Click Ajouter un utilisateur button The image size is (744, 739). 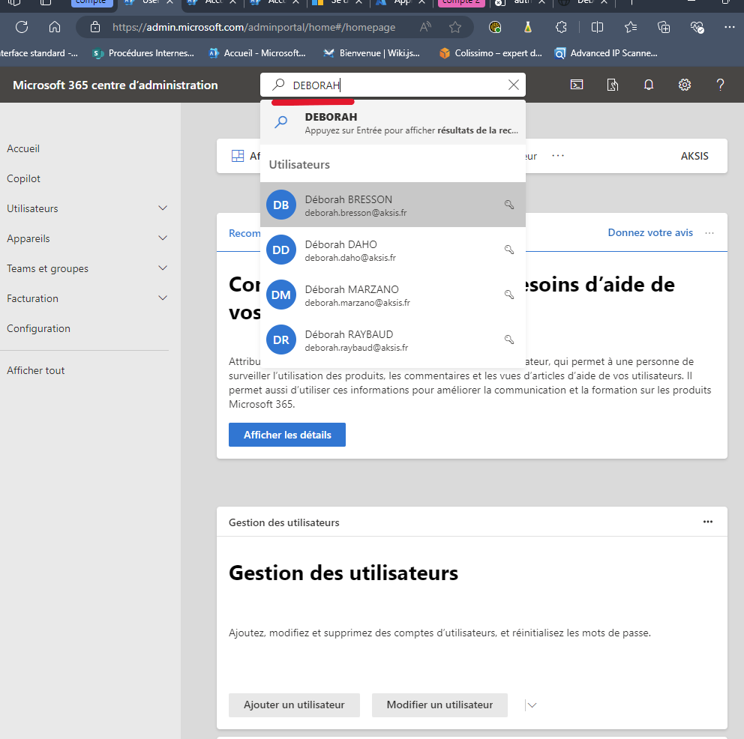(294, 705)
